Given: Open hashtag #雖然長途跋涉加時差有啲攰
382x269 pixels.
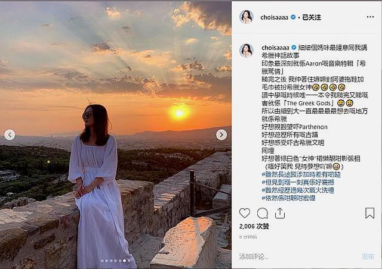Looking at the screenshot, I should (x=301, y=174).
